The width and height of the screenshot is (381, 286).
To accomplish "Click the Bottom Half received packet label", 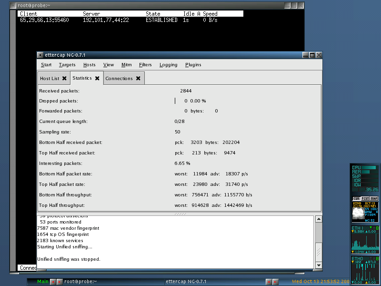I will click(x=70, y=143).
